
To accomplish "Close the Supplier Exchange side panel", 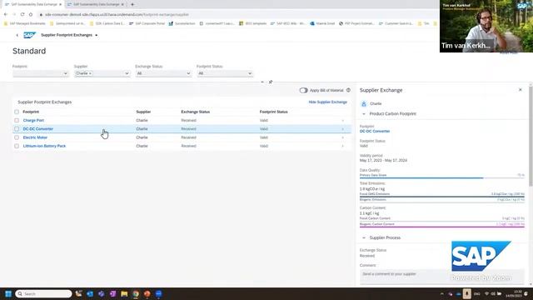I will point(520,90).
